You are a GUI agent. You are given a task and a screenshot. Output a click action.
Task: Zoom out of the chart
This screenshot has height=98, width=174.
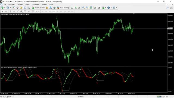87,8
